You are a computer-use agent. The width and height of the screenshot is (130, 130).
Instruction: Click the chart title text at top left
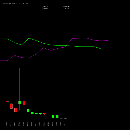point(18,4)
